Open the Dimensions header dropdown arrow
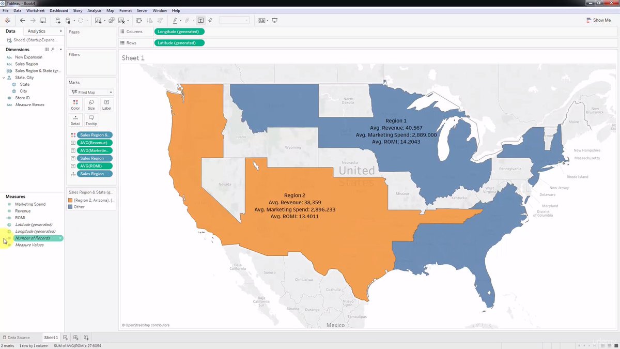The width and height of the screenshot is (620, 349). tap(60, 50)
